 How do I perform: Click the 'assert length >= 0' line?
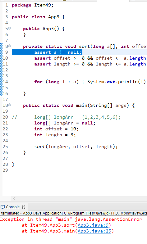tap(90, 64)
